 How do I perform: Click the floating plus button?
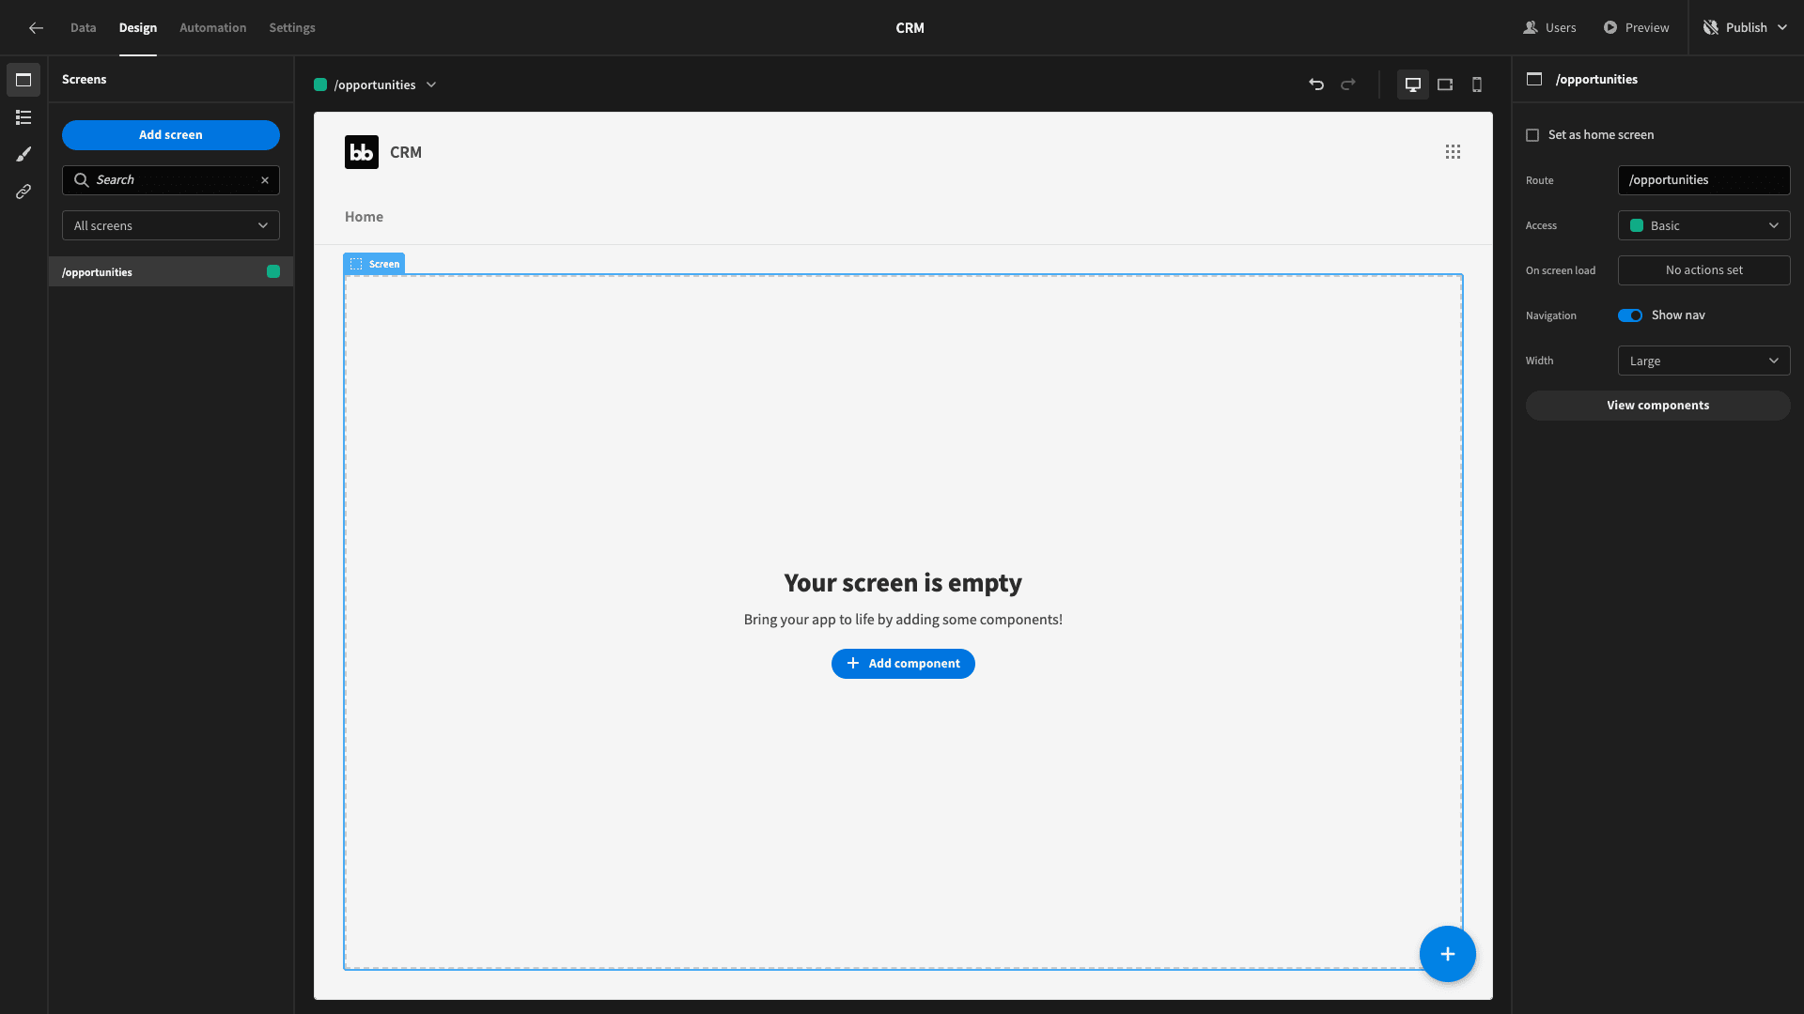click(1447, 954)
